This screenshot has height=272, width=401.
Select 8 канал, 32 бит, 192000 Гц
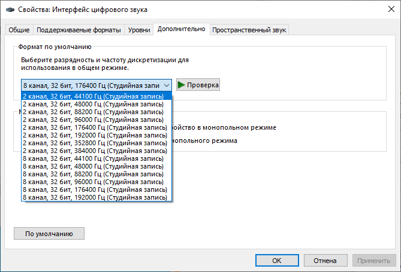pos(97,197)
